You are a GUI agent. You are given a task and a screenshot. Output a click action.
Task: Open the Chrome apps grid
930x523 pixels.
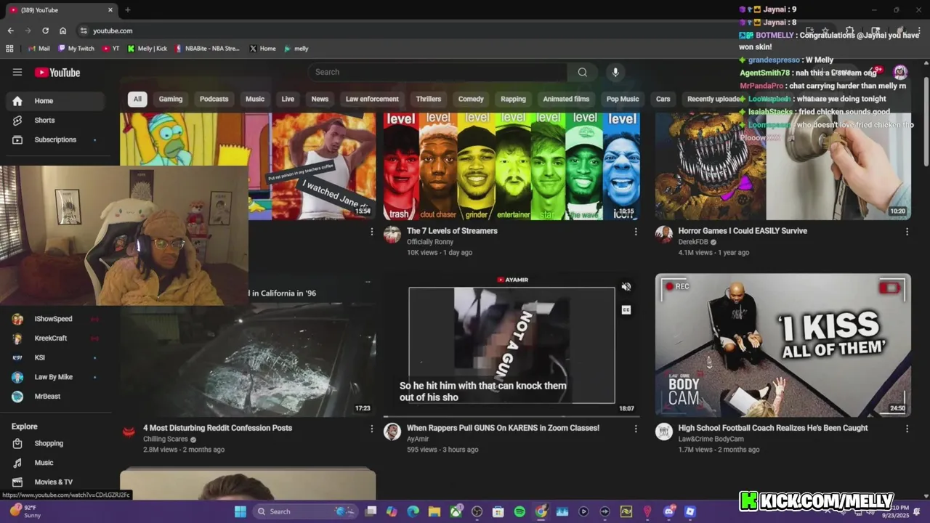point(9,49)
